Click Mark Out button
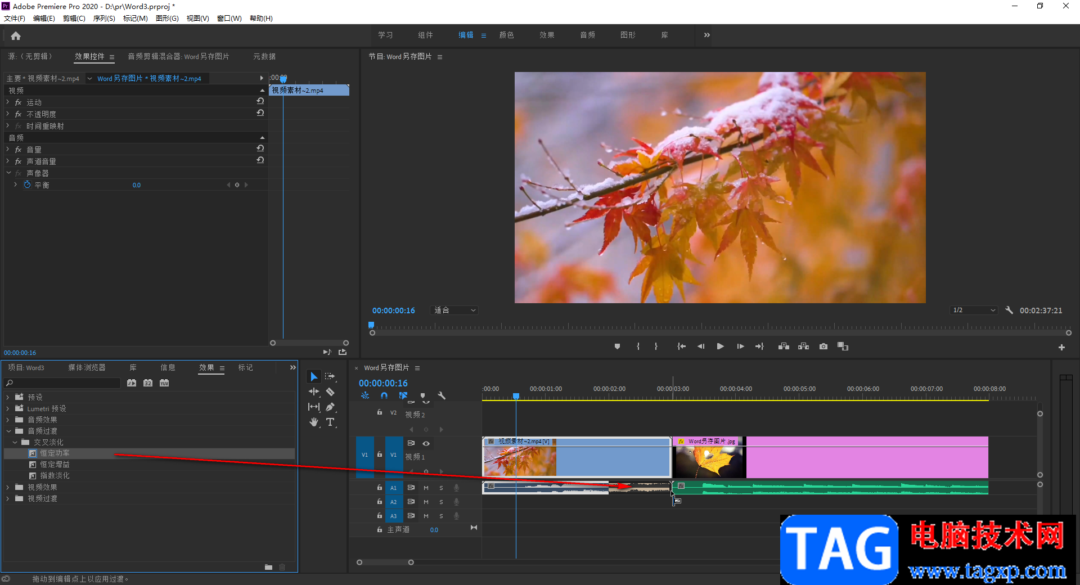Image resolution: width=1080 pixels, height=585 pixels. (x=656, y=346)
